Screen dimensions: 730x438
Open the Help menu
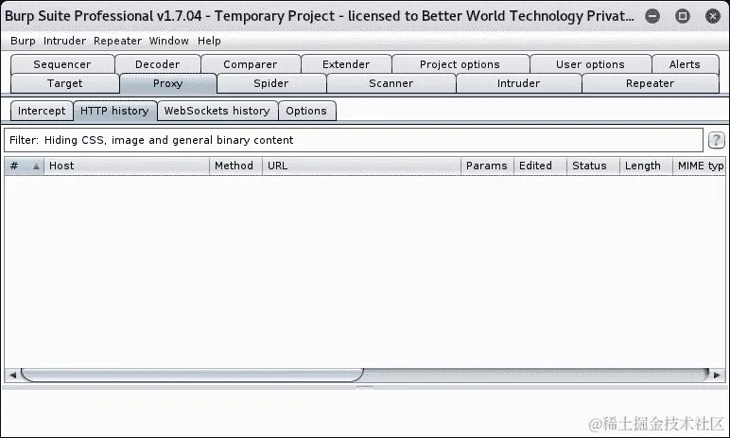tap(209, 41)
